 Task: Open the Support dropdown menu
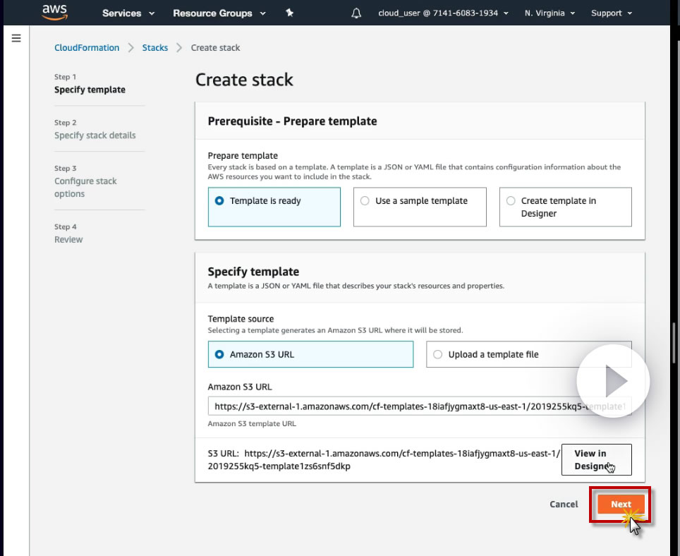612,13
